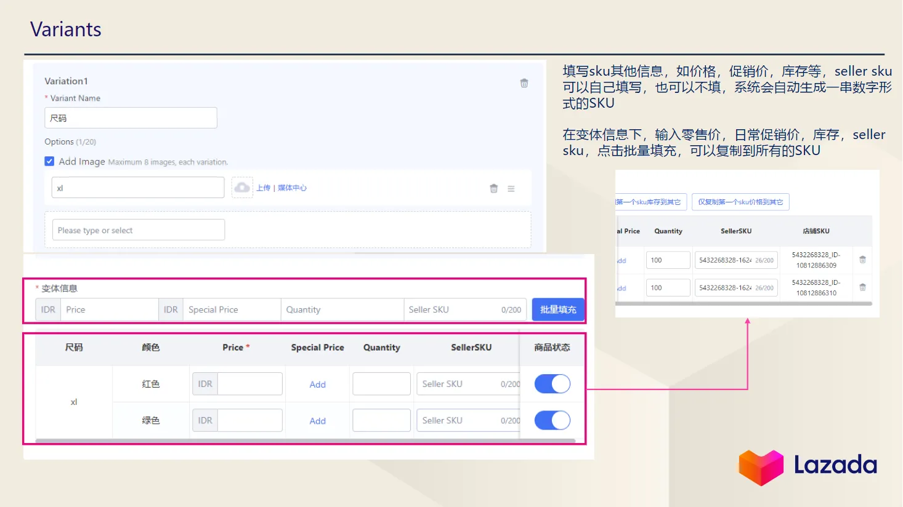Screen dimensions: 903x507
Task: Click the cloud upload icon beside the xl option
Action: point(243,187)
